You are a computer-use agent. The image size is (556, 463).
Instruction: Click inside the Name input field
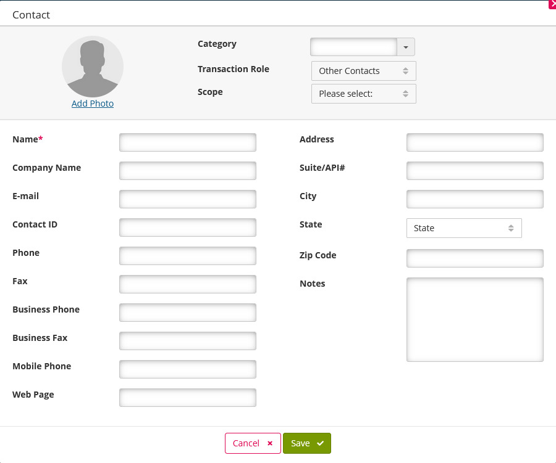pyautogui.click(x=187, y=142)
